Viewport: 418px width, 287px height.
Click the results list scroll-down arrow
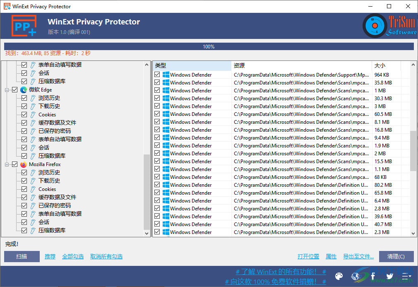(413, 233)
